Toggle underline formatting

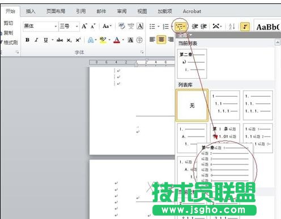tap(46, 40)
